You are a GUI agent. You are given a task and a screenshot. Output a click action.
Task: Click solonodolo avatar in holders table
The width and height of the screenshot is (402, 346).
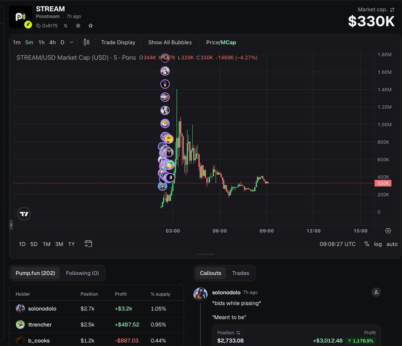[x=20, y=309]
